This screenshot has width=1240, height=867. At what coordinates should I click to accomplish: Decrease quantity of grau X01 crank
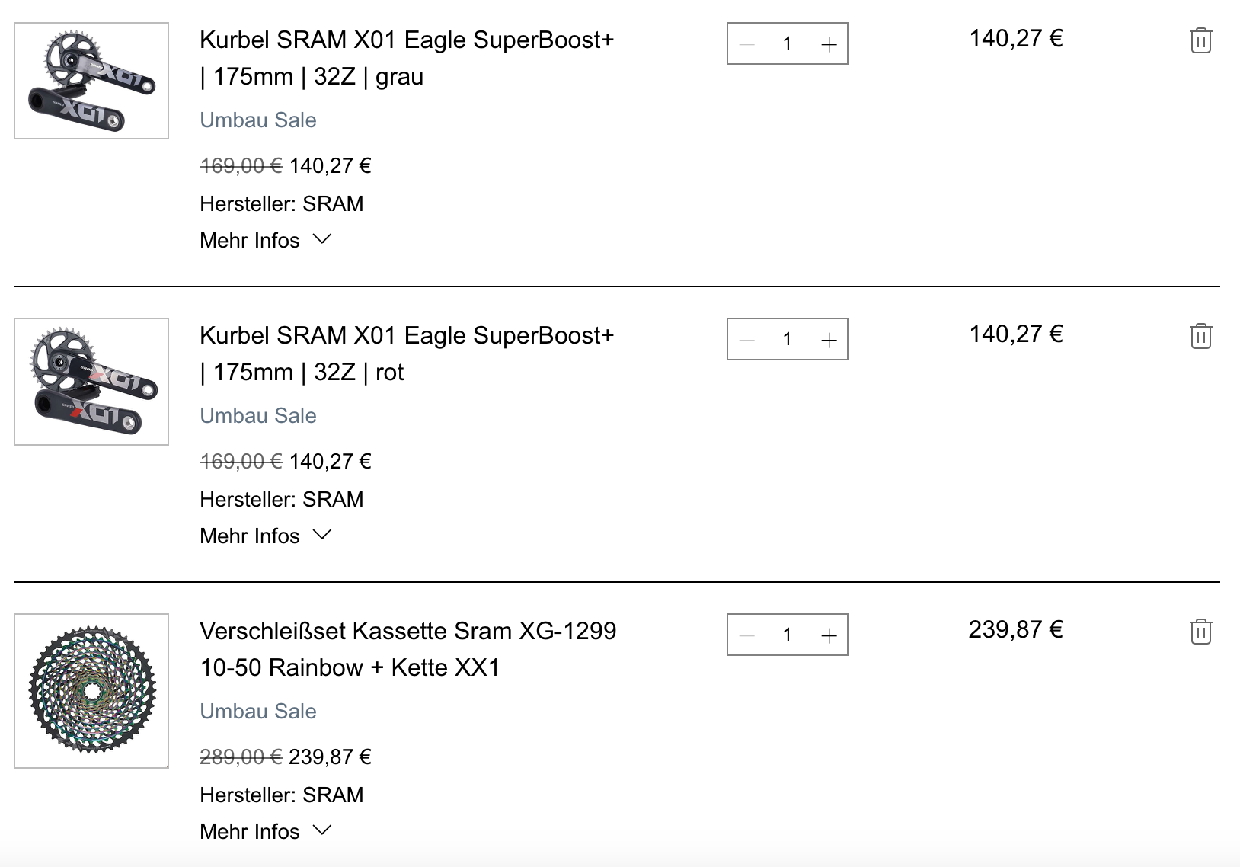747,44
